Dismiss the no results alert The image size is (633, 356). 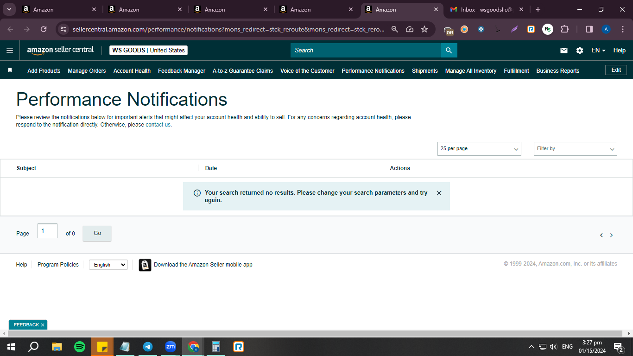pos(439,193)
